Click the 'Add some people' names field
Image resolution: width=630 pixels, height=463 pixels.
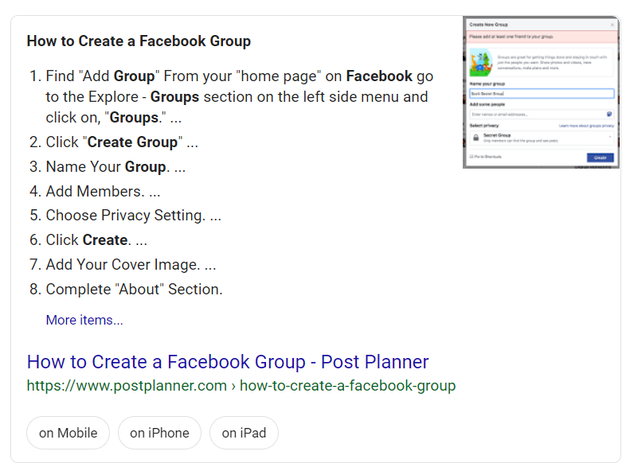(535, 115)
